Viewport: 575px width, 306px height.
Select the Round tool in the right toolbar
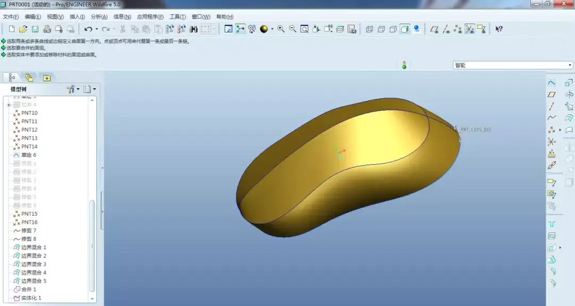point(552,271)
